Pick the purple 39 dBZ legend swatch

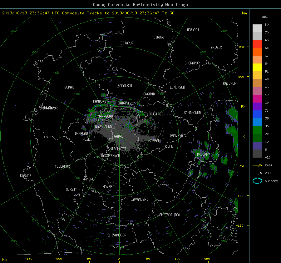[x=257, y=106]
